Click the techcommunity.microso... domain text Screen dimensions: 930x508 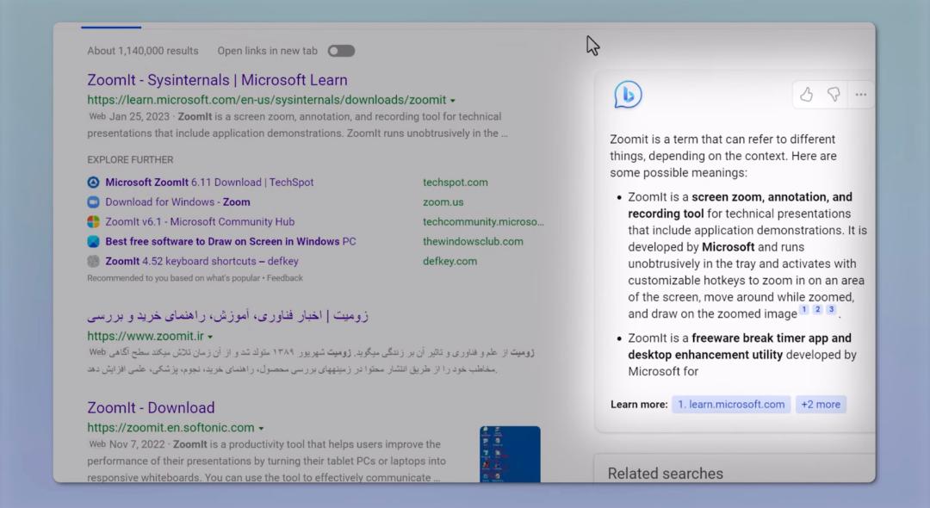tap(483, 221)
